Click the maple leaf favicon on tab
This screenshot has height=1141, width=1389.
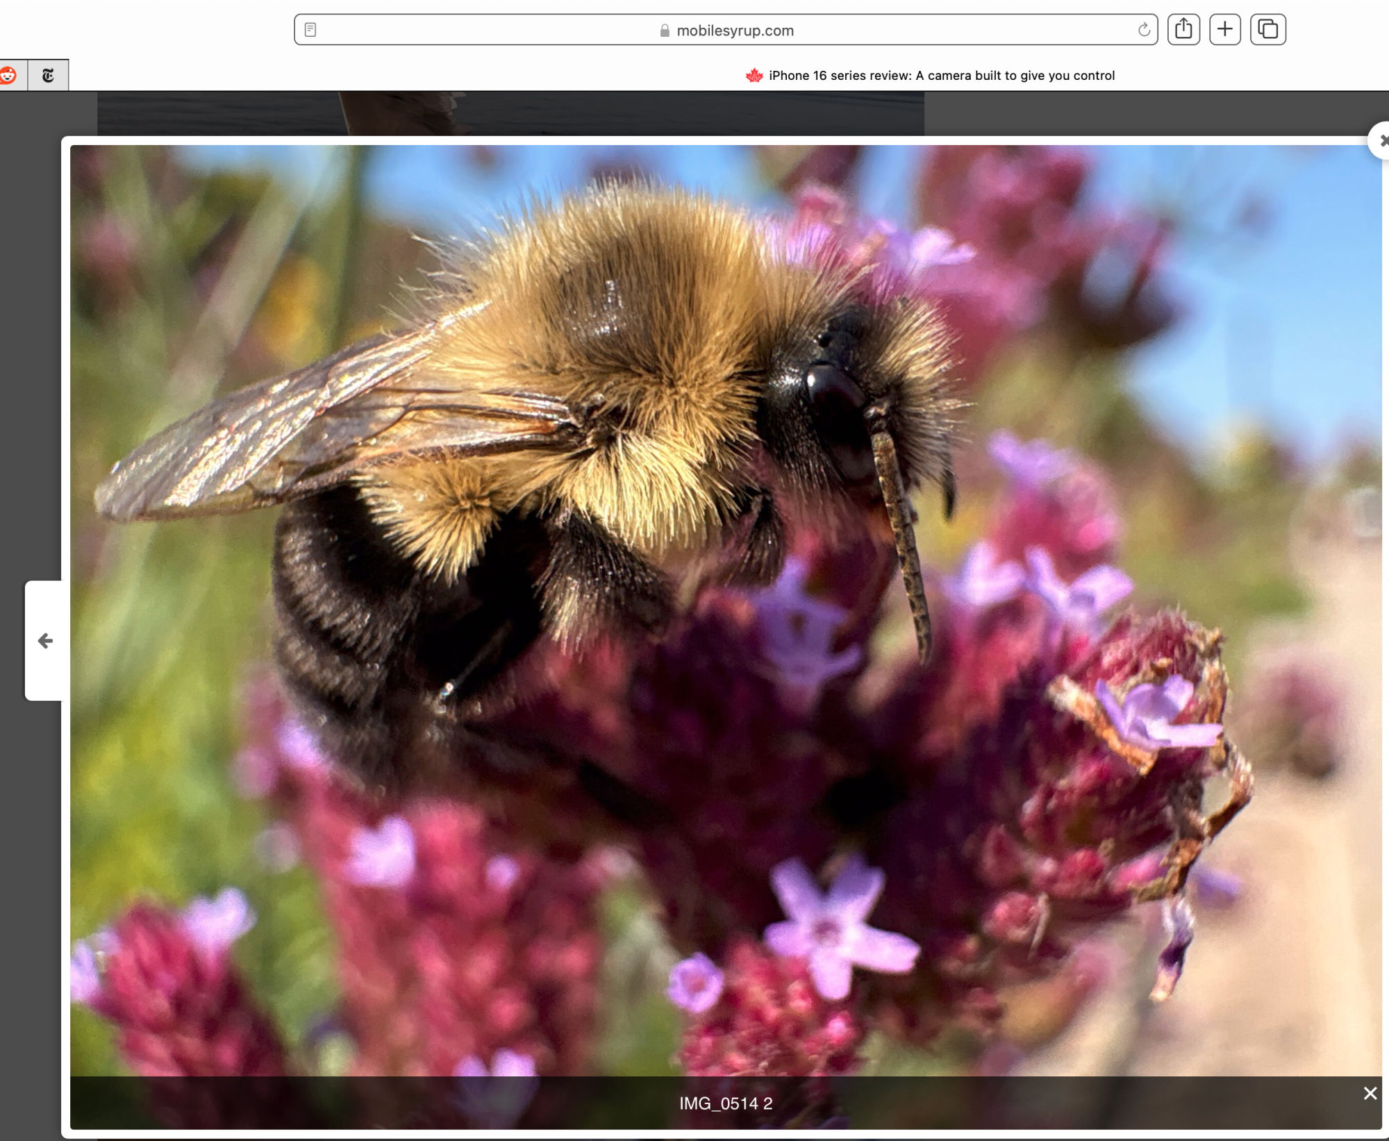[x=754, y=76]
